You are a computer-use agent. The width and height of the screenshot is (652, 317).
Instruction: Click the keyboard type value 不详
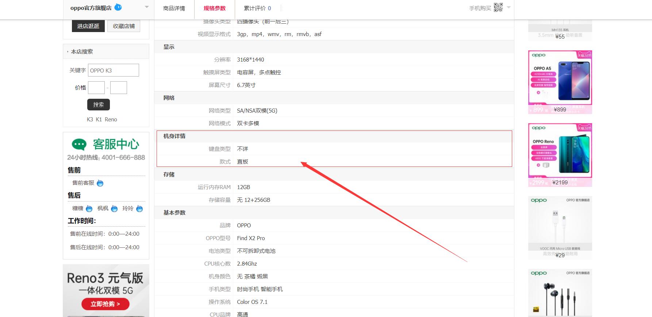coord(242,149)
